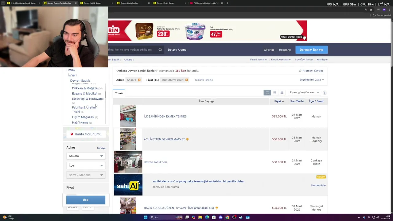
Task: Select Giyim Mağazası category
Action: [83, 117]
